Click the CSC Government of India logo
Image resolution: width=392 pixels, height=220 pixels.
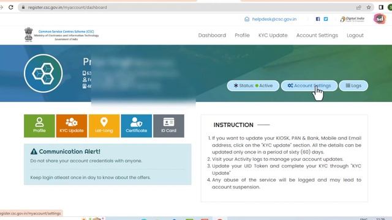point(61,34)
